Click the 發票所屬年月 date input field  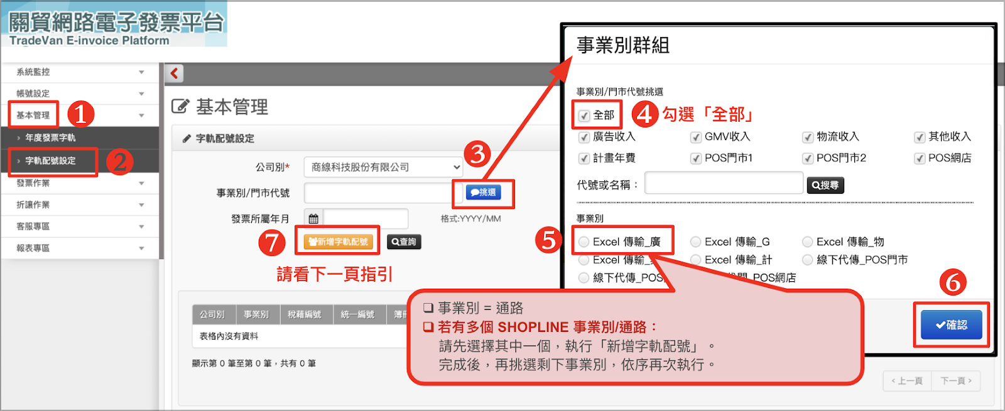point(365,218)
